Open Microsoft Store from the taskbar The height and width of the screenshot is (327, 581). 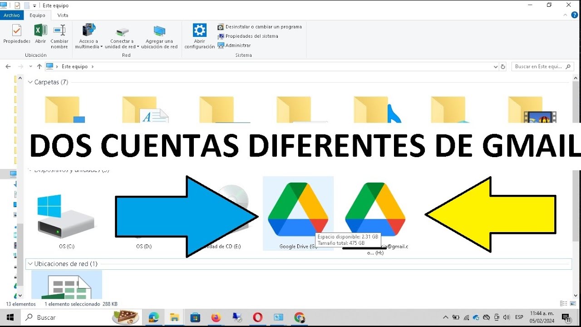coord(195,317)
